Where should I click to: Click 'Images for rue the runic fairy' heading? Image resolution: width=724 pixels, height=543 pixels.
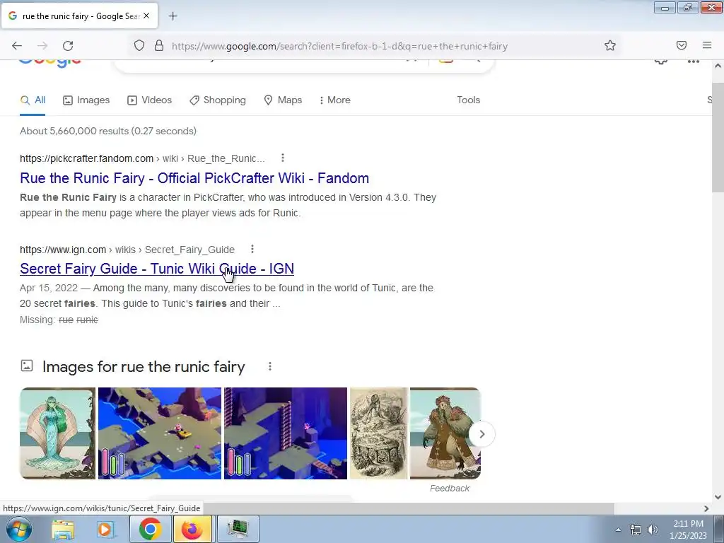[x=144, y=367]
